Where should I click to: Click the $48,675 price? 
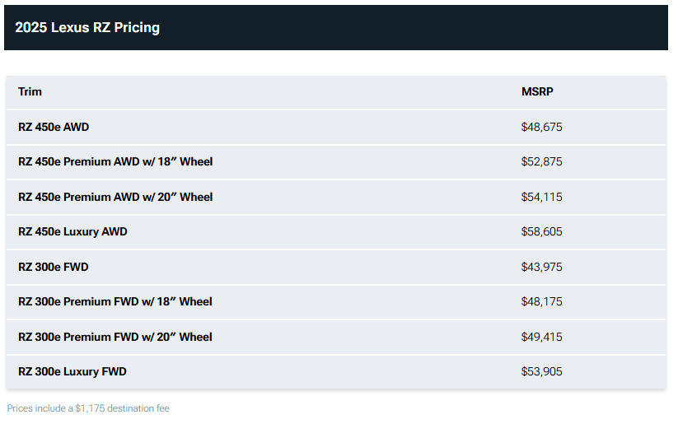click(x=541, y=127)
